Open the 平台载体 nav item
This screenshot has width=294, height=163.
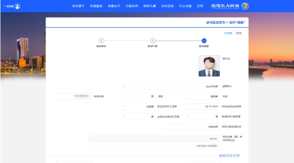[x=114, y=6]
